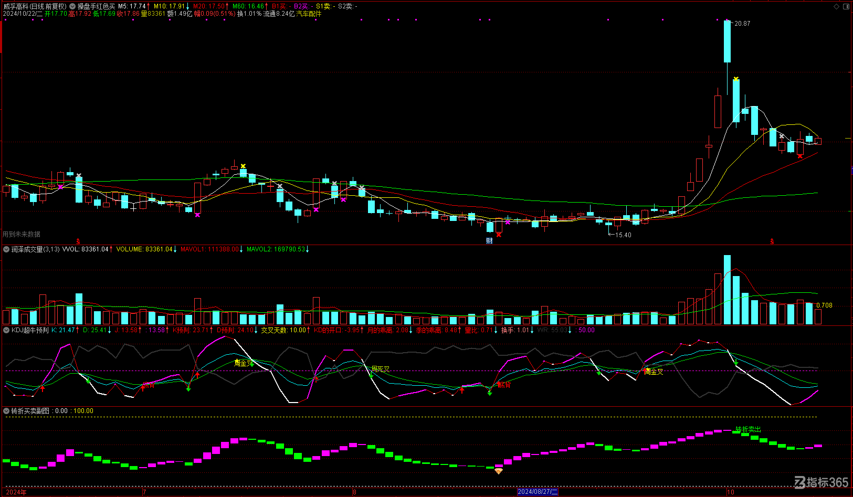Click the yellow cross on the 20.87 peak
The height and width of the screenshot is (497, 853).
pos(736,79)
